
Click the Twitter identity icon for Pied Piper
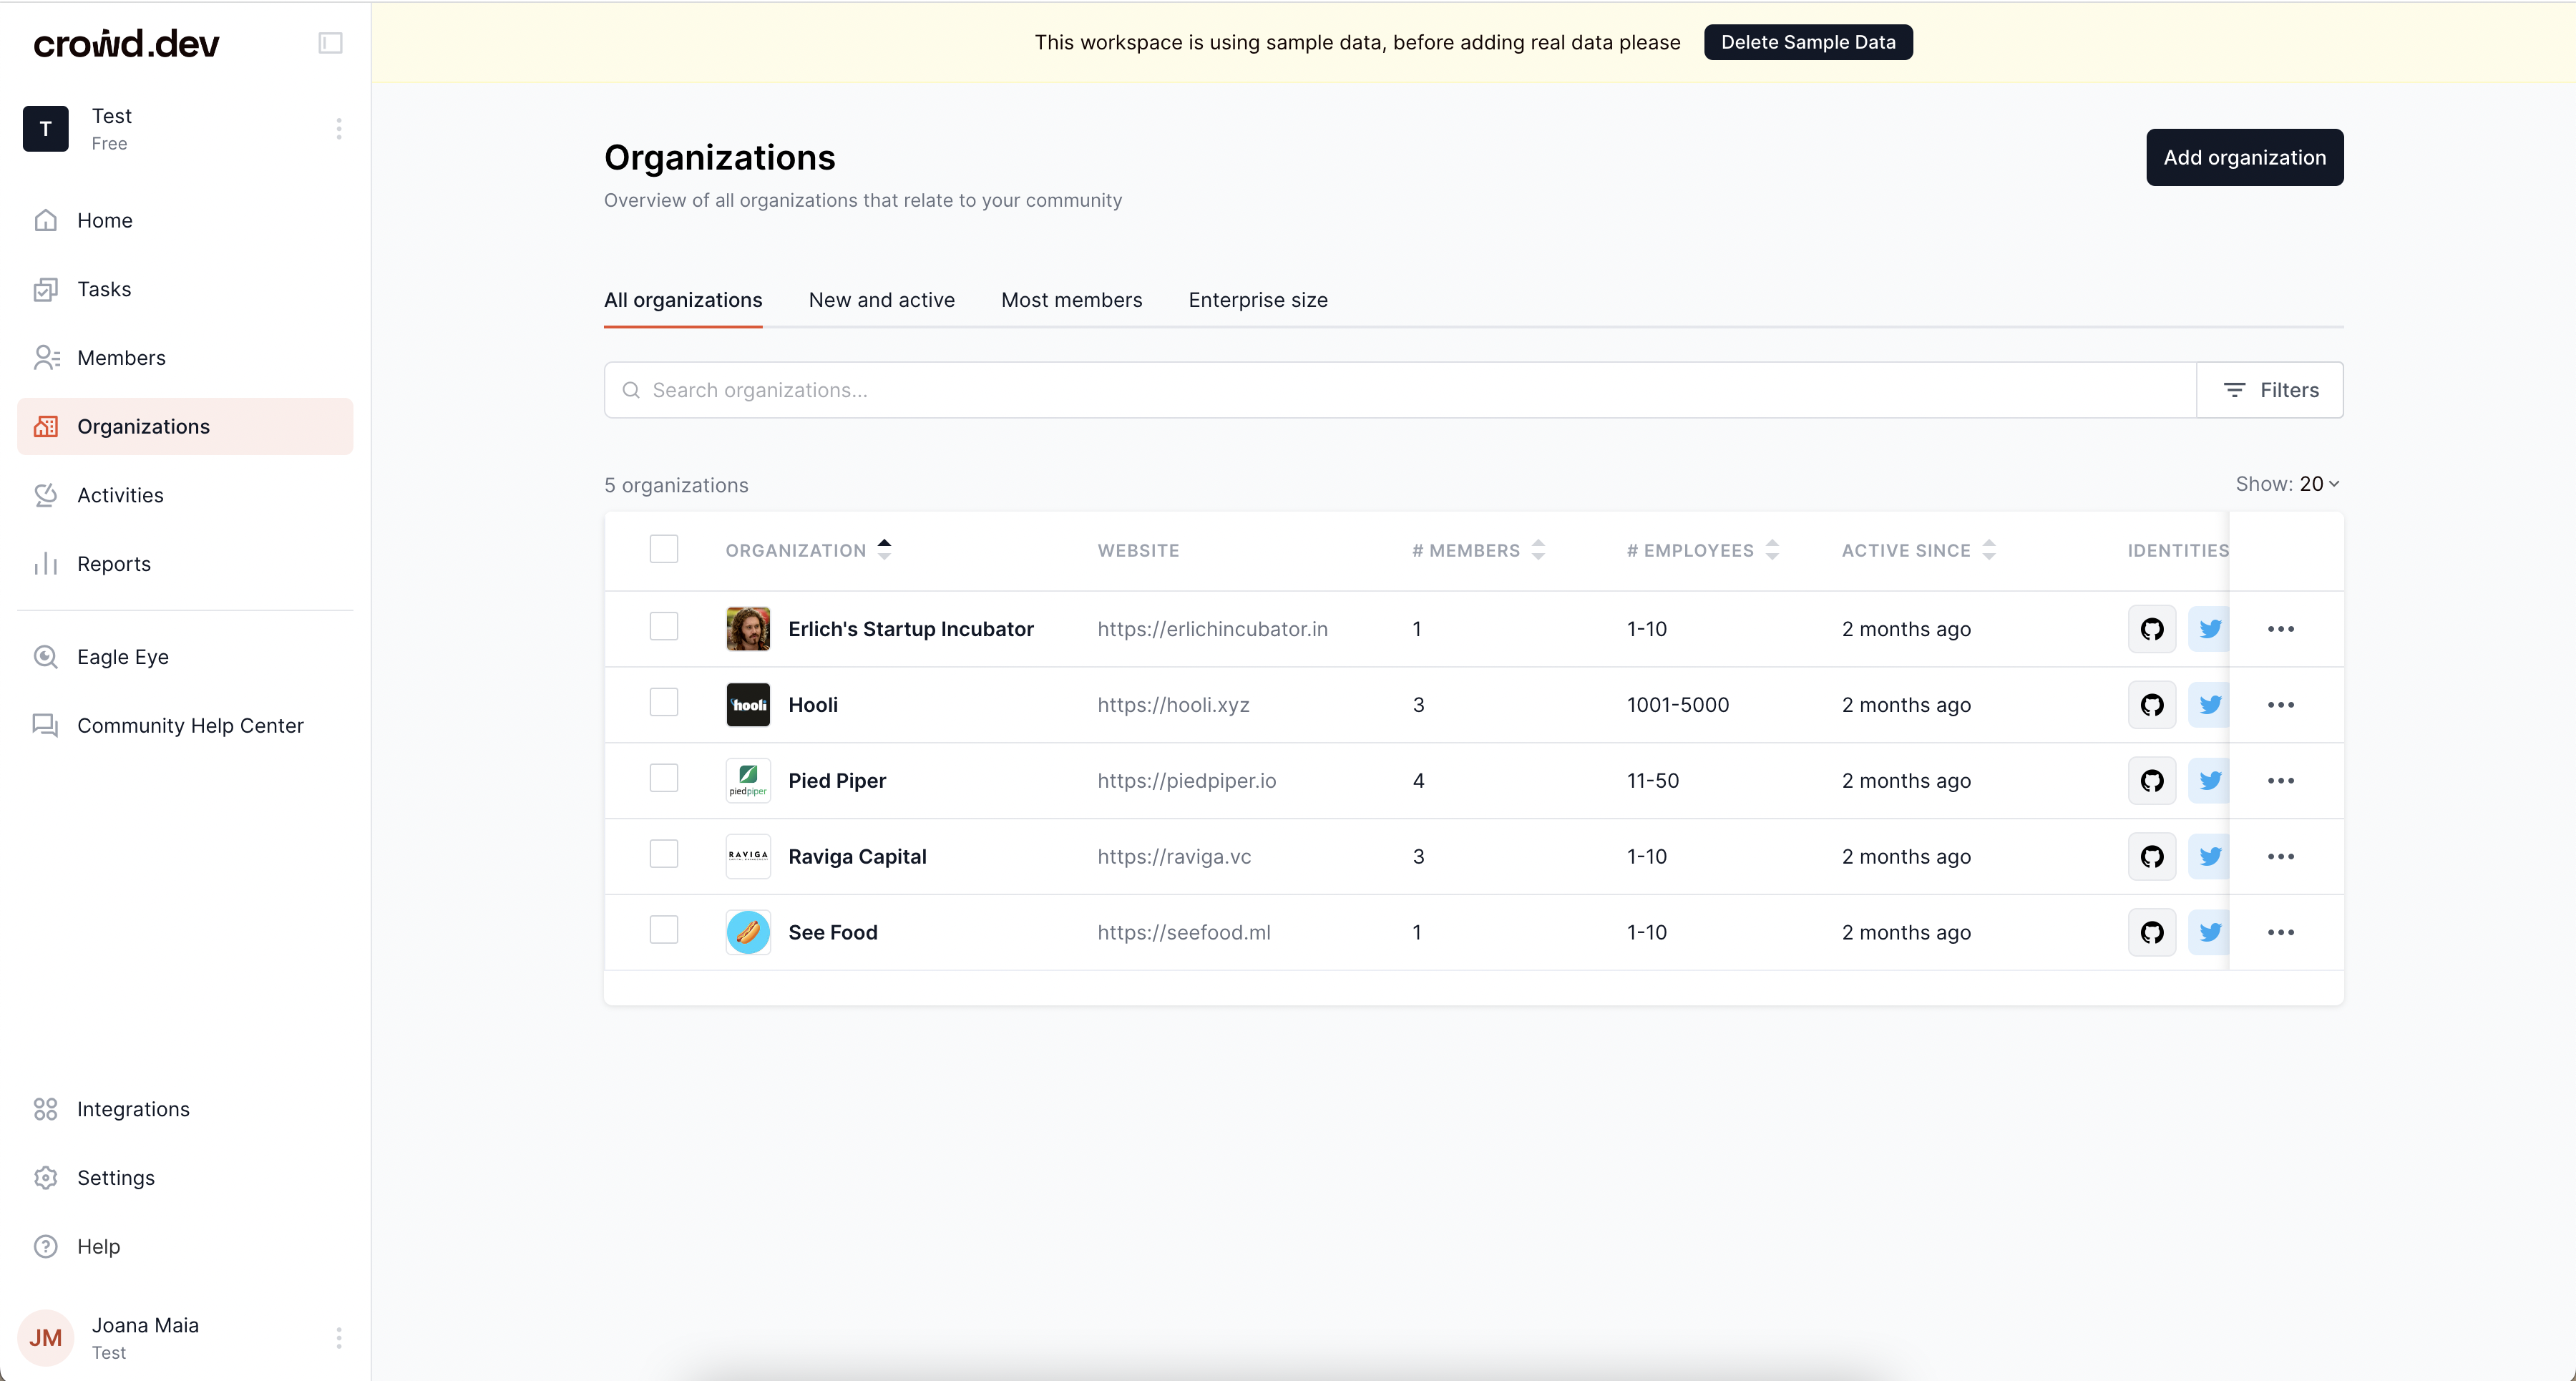[x=2209, y=781]
